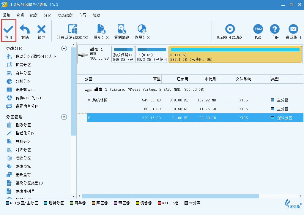The height and width of the screenshot is (215, 304).
Task: Sort by the 未使用 column header
Action: (203, 79)
